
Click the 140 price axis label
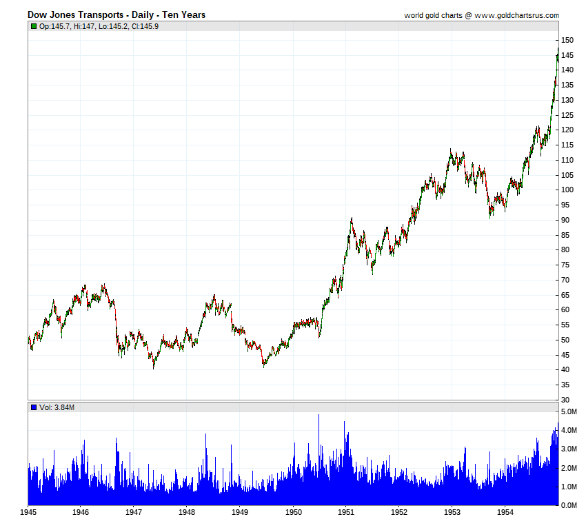[x=567, y=70]
